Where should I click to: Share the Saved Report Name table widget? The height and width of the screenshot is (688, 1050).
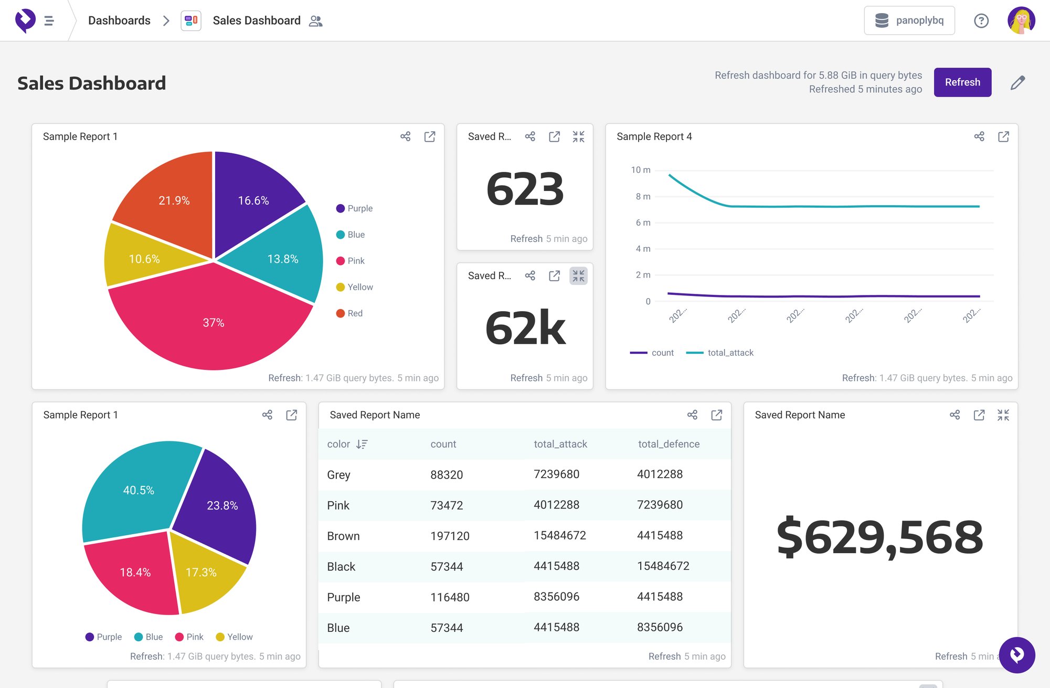693,415
